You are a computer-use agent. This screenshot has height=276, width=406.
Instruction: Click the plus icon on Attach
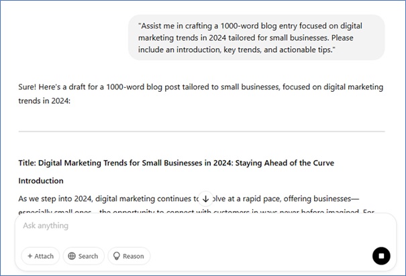[x=30, y=256]
